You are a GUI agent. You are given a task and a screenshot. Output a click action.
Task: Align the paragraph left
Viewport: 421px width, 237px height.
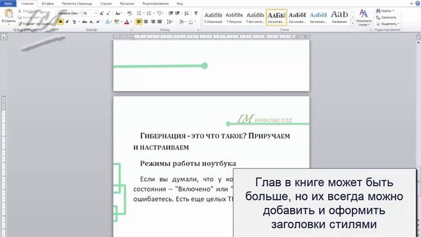[x=139, y=22]
